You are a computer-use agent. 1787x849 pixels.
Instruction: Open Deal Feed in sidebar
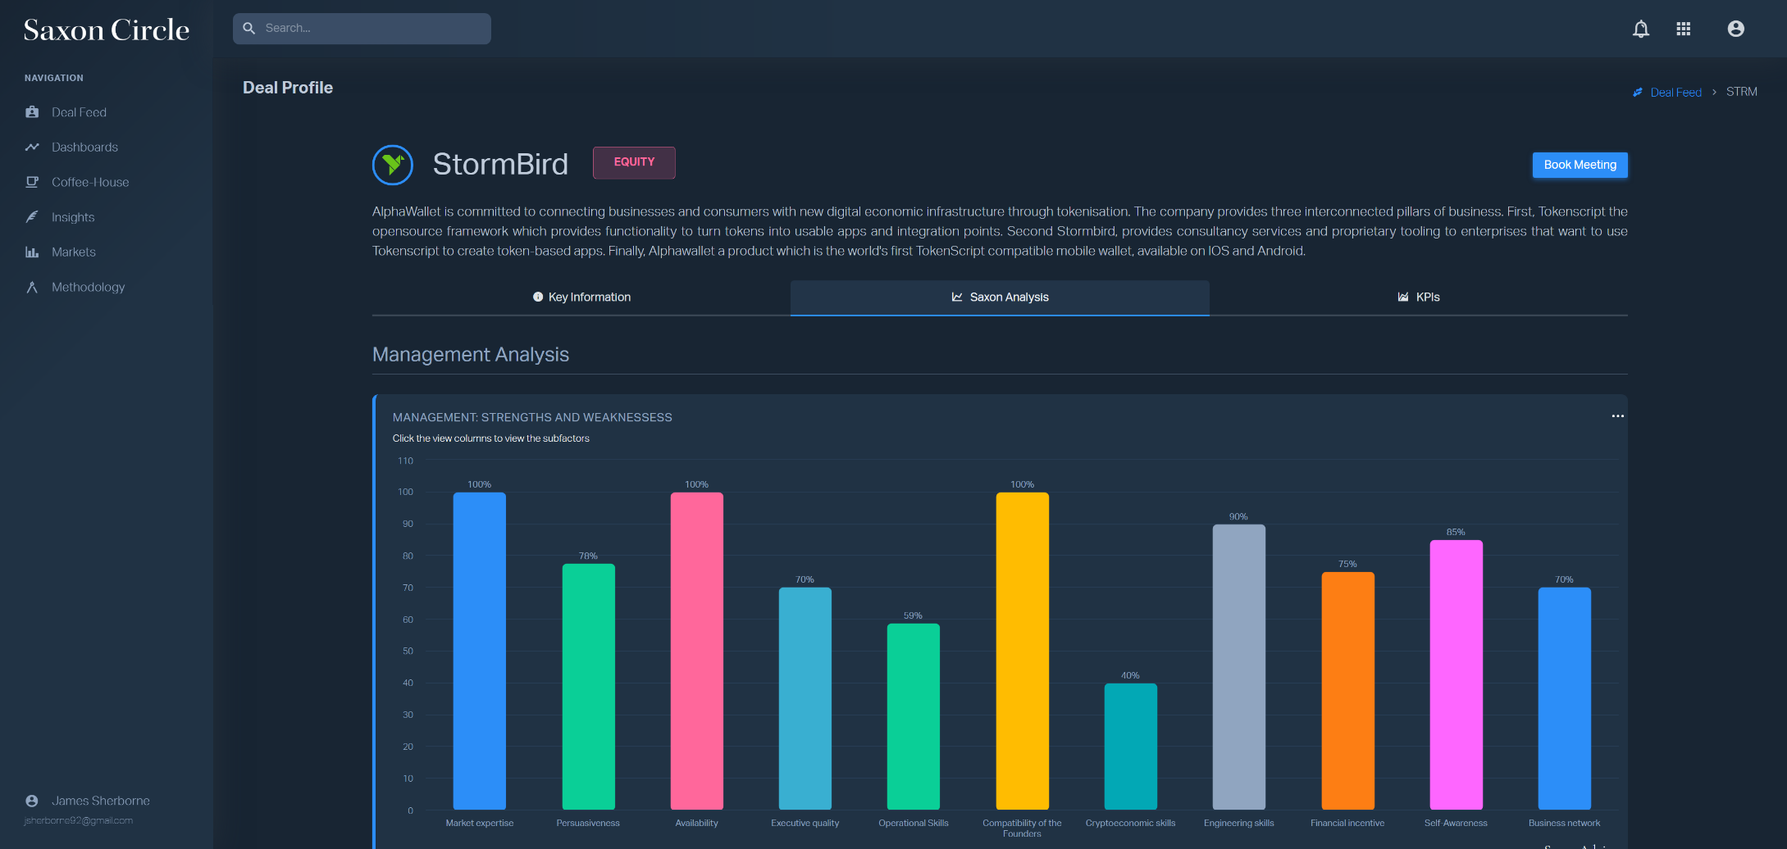[79, 112]
